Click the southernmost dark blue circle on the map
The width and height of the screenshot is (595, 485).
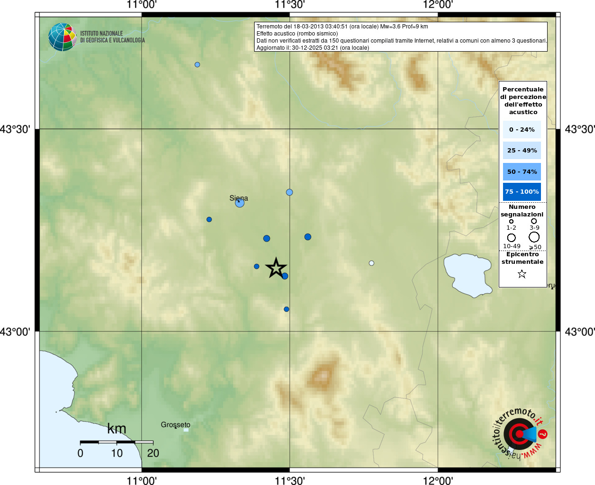click(286, 309)
